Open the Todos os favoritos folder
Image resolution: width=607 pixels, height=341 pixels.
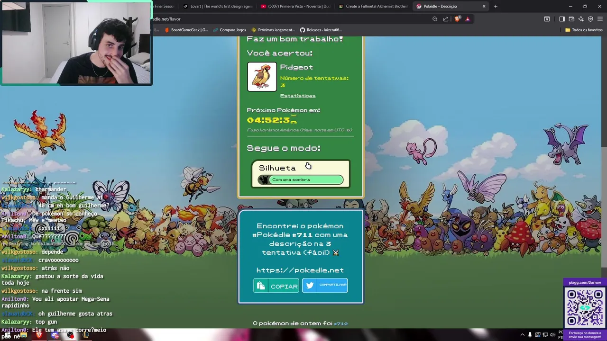click(584, 30)
